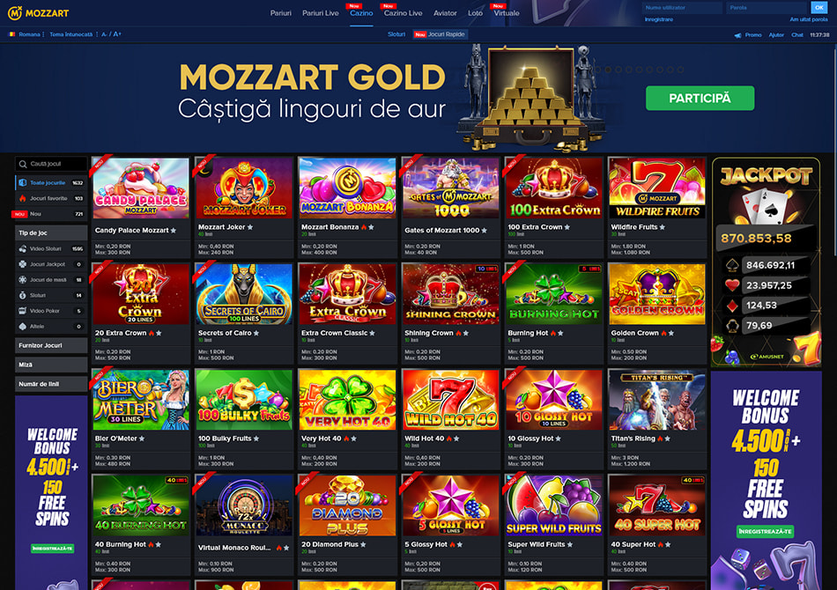837x590 pixels.
Task: Click the Jocuri favorite flame icon
Action: 22,198
